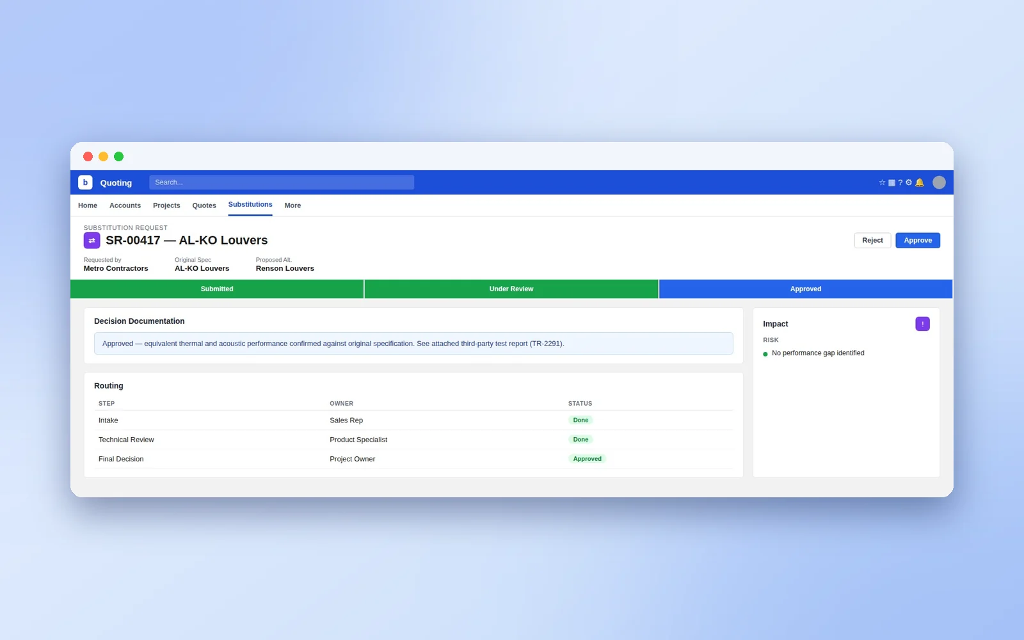
Task: Click the red window close button
Action: (88, 157)
